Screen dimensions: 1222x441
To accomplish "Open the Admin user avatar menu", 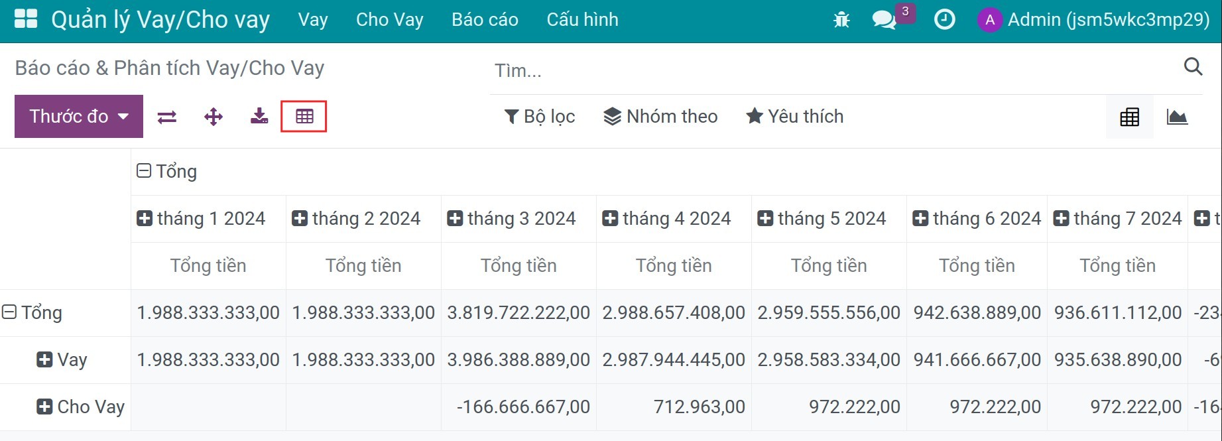I will coord(1093,20).
